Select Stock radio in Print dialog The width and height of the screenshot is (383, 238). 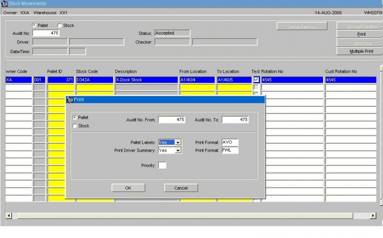pos(75,126)
